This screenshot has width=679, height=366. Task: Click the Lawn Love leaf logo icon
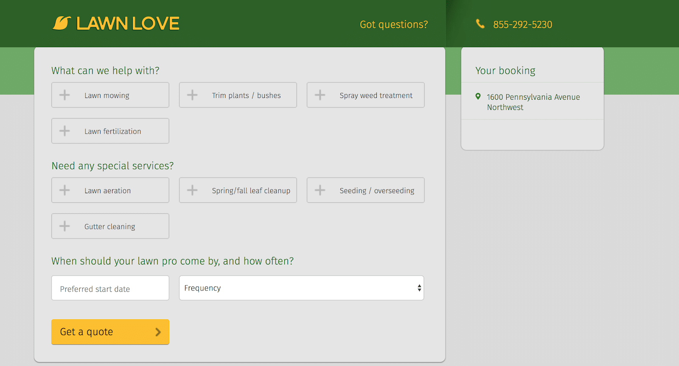[x=62, y=23]
